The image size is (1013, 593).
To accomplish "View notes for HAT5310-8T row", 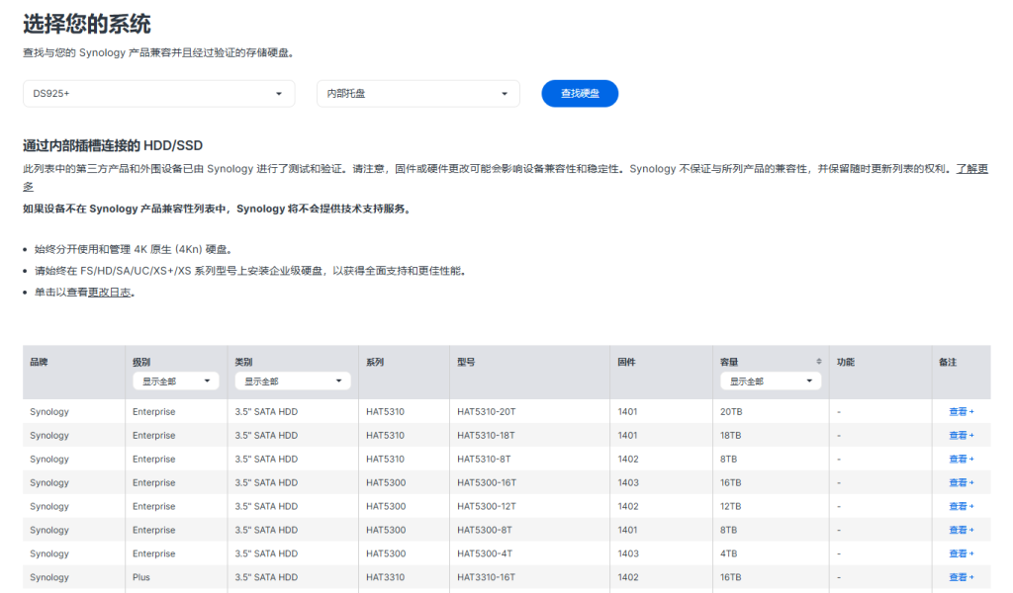I will (961, 459).
